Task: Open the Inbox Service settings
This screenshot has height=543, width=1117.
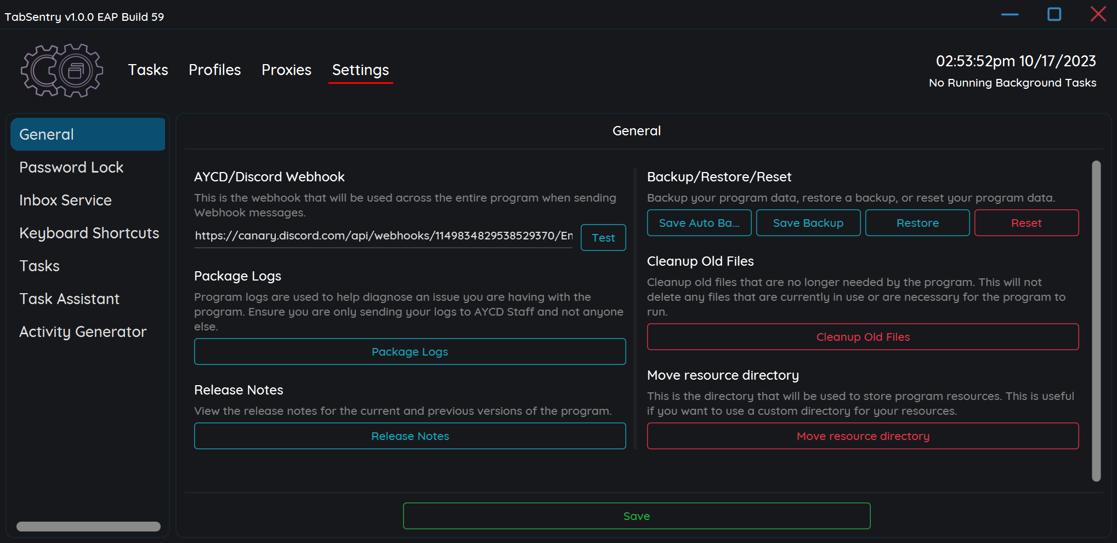Action: point(65,200)
